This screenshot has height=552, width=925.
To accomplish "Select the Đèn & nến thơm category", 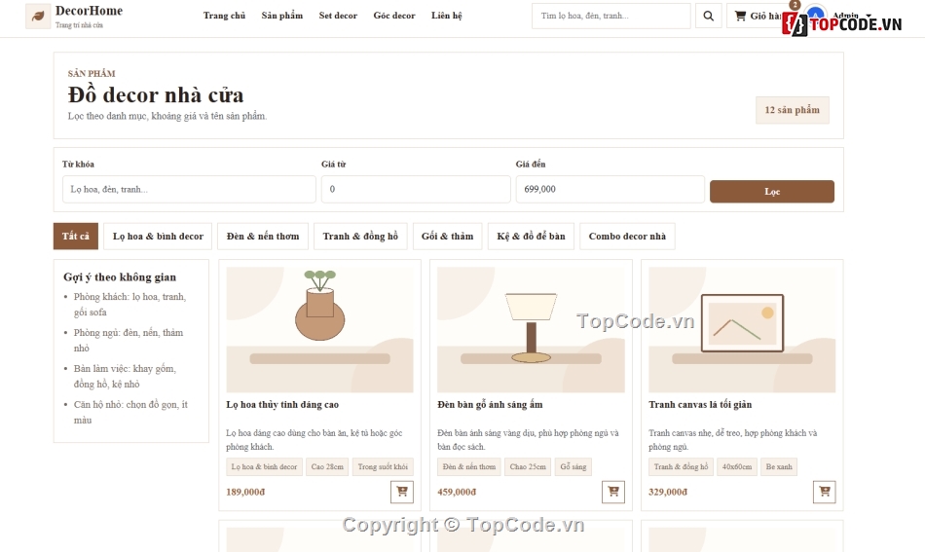I will click(x=263, y=236).
